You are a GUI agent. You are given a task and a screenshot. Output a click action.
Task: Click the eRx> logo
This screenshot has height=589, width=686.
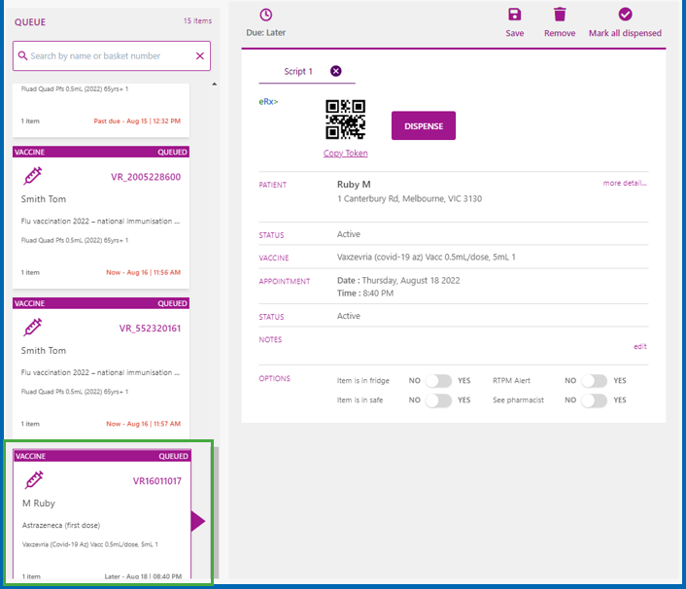pyautogui.click(x=268, y=101)
